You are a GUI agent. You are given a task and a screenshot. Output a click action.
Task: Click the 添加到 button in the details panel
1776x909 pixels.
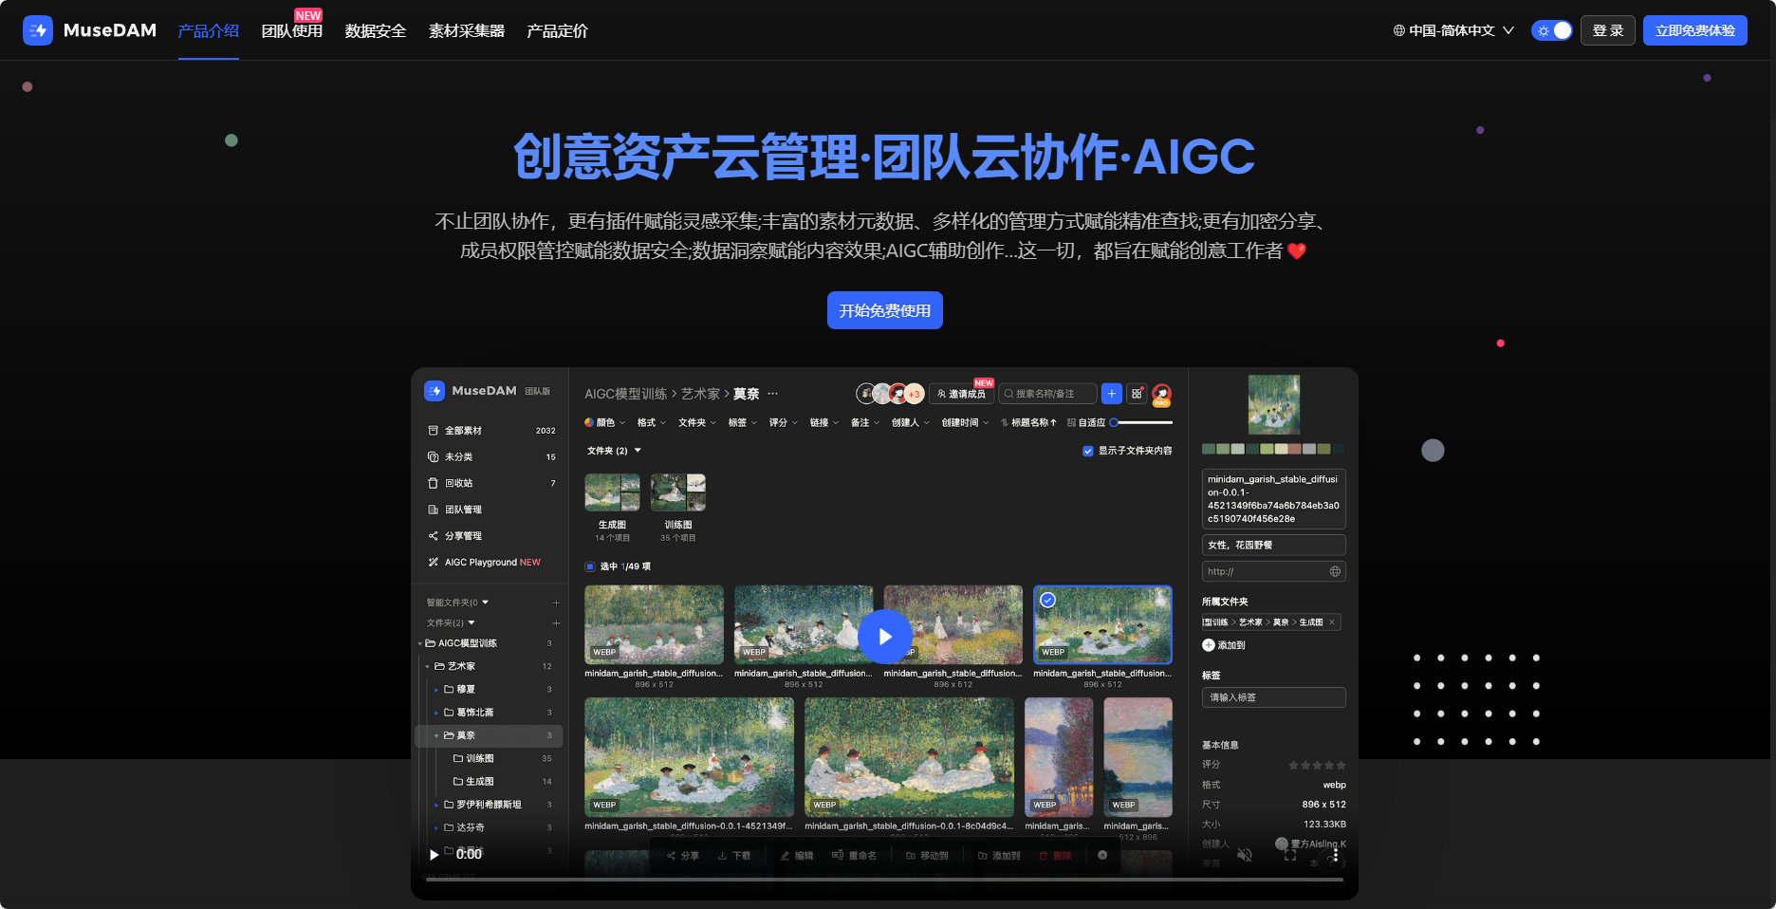tap(1224, 645)
